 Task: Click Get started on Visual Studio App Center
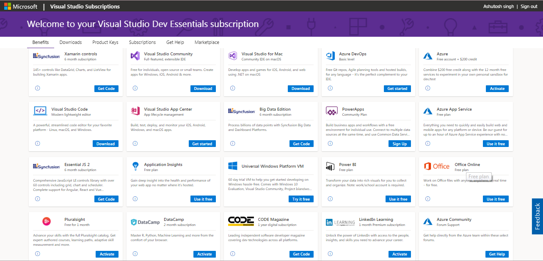pos(202,144)
